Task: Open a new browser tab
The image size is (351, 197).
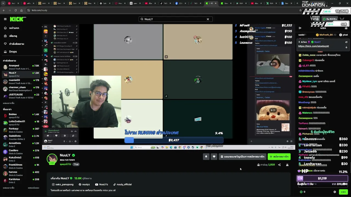Action: (x=297, y=3)
